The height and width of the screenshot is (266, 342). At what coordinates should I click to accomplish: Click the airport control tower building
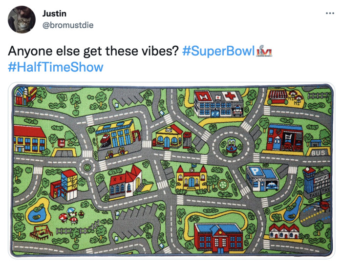pos(309,180)
